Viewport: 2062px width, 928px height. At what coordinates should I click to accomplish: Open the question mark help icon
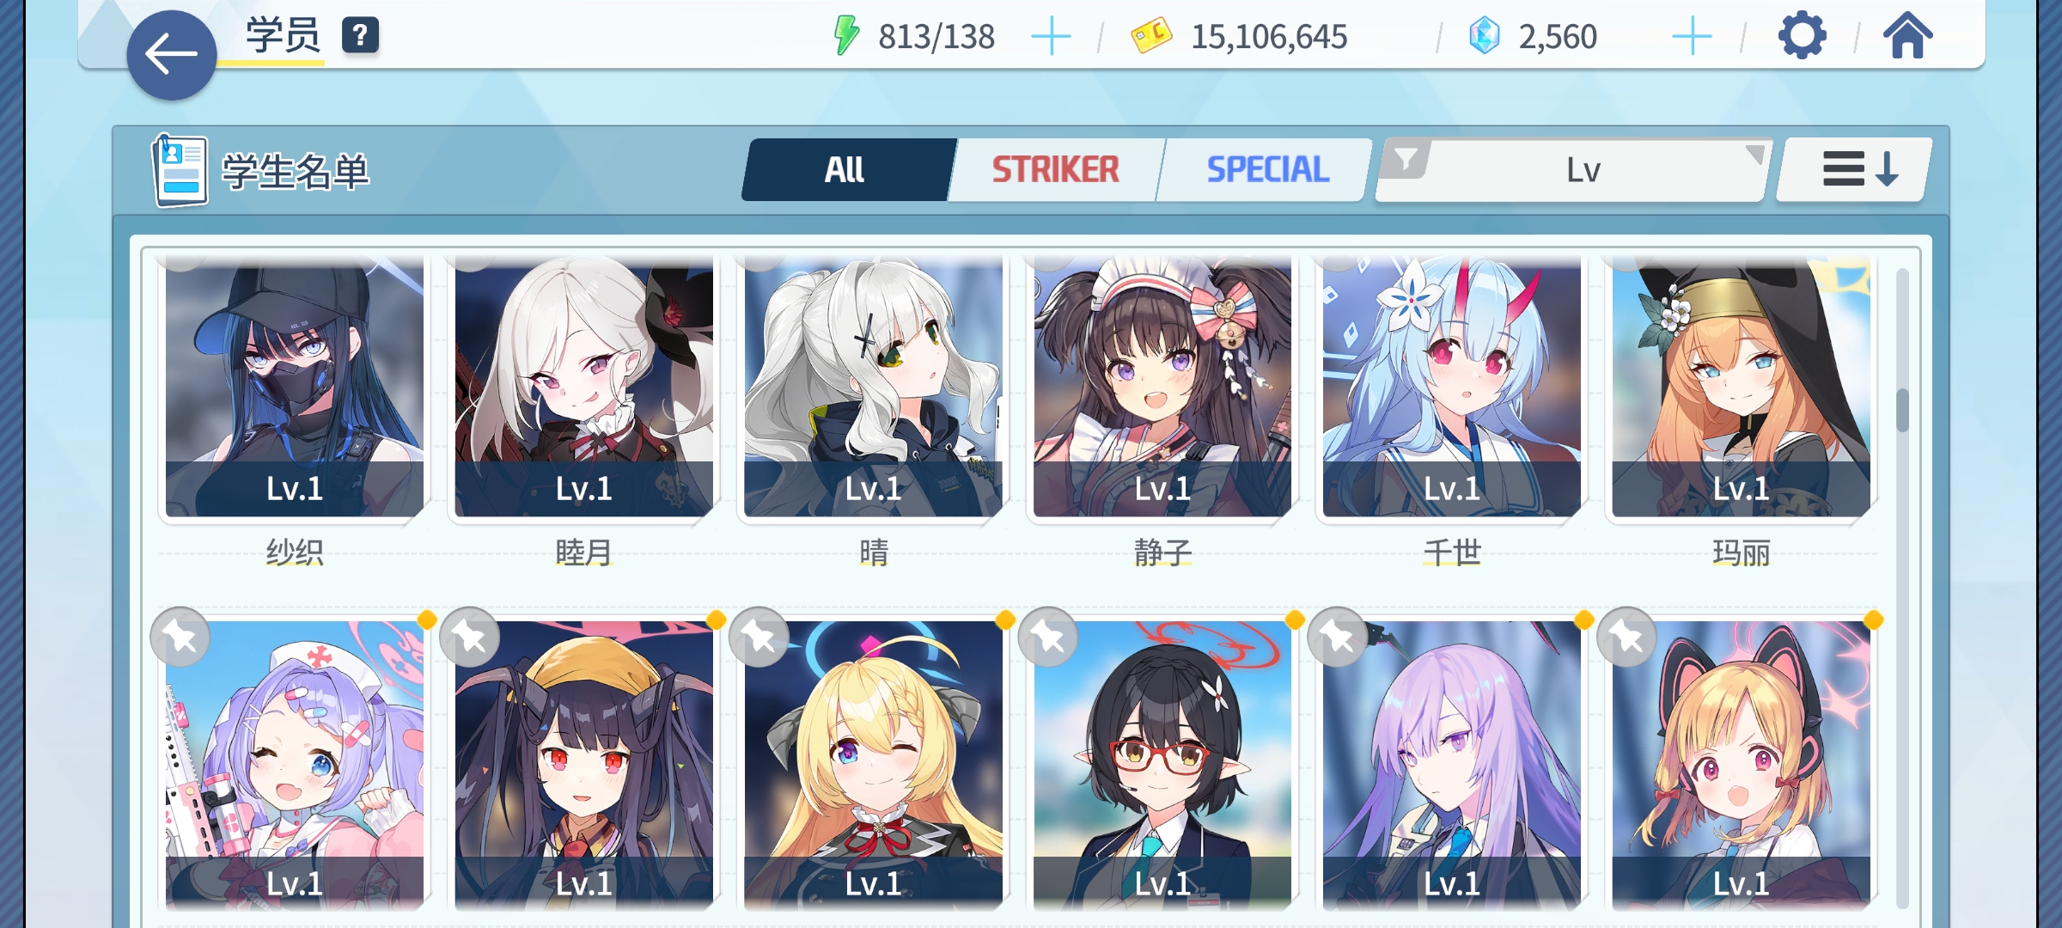pyautogui.click(x=360, y=36)
